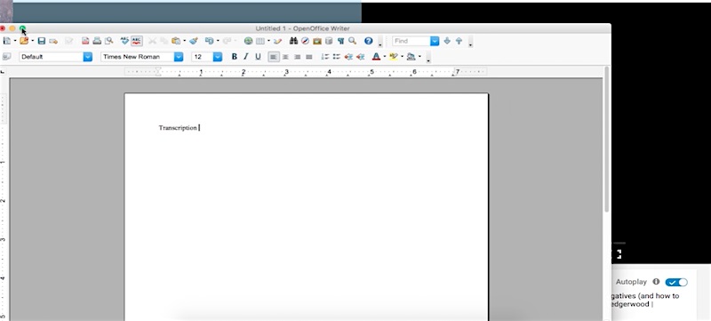Open Styles and Formatting window
The image size is (711, 321).
(x=6, y=57)
